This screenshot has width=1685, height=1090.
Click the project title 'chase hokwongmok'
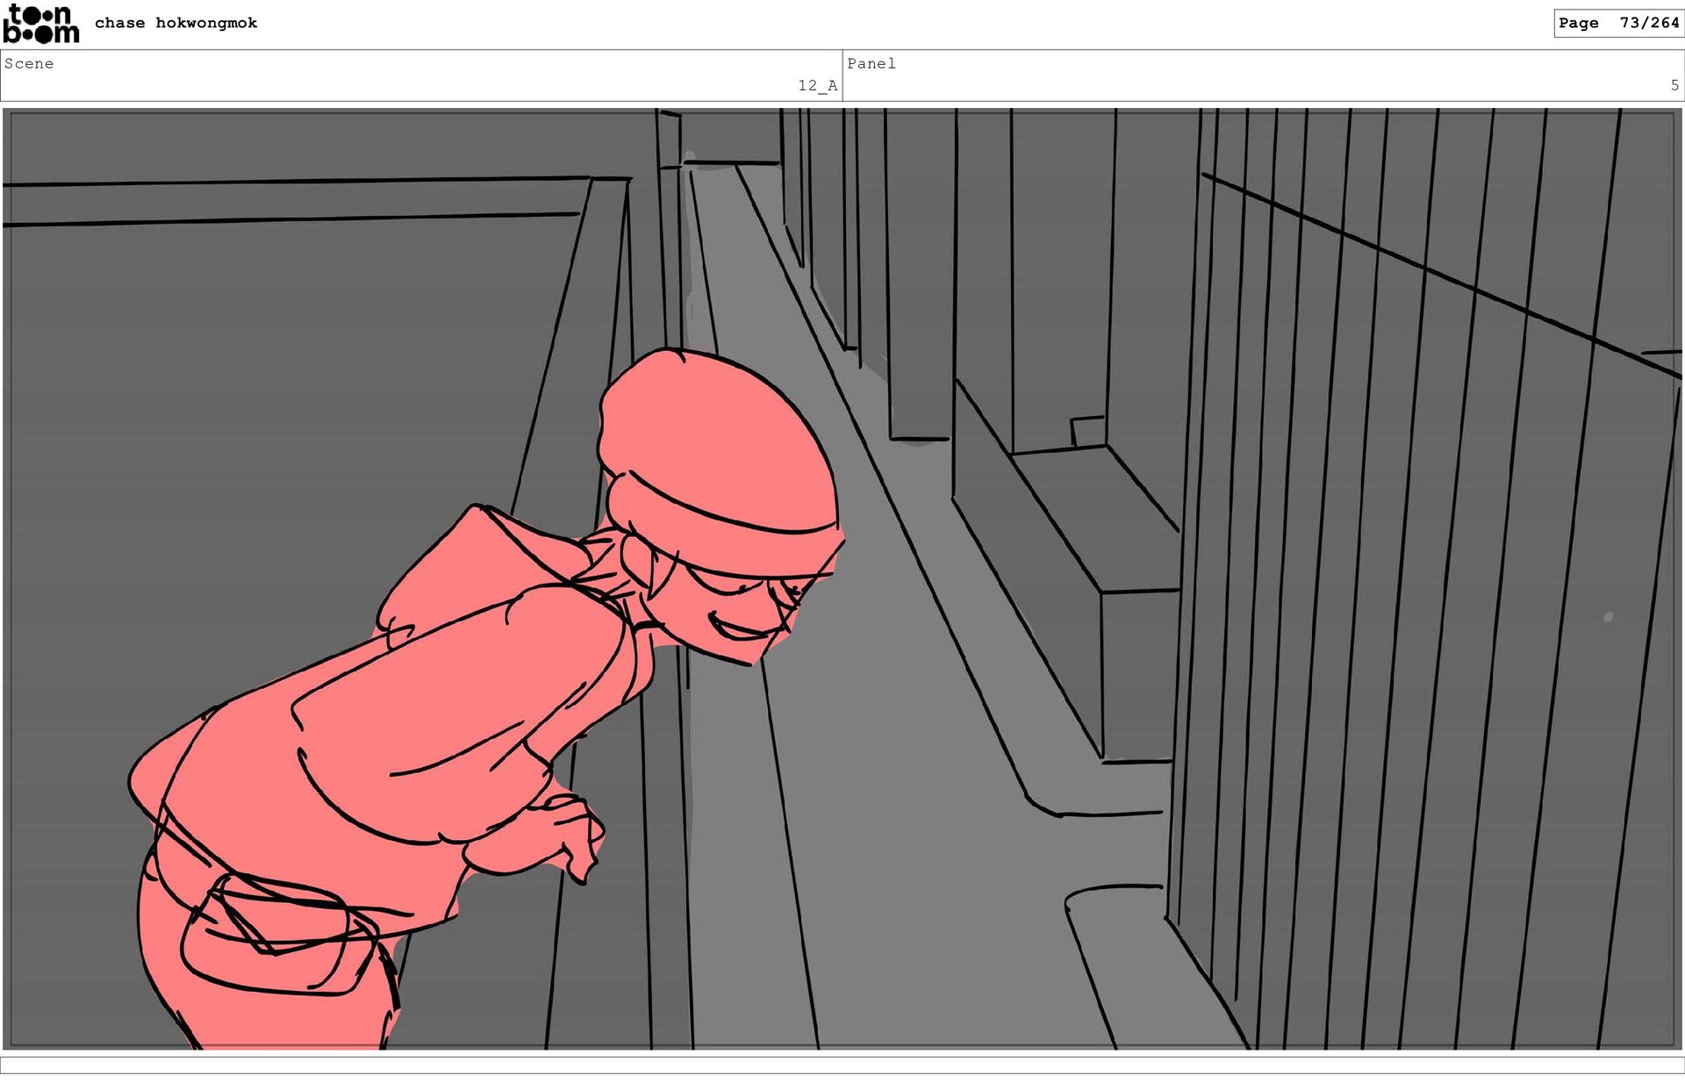pyautogui.click(x=176, y=23)
